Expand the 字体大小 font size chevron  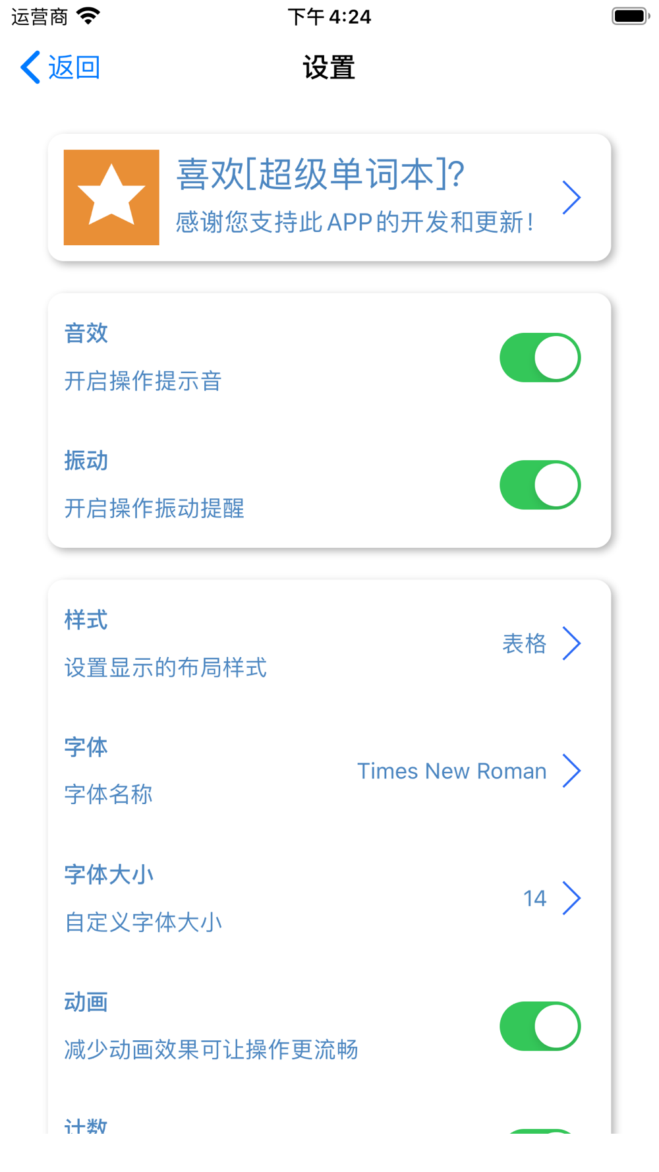tap(571, 898)
